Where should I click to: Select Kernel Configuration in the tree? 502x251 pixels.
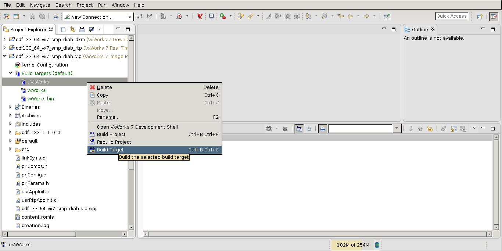(x=44, y=65)
